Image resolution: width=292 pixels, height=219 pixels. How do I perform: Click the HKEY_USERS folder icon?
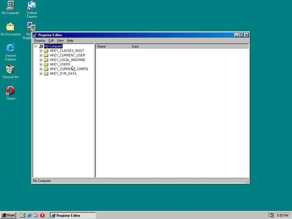tap(46, 64)
